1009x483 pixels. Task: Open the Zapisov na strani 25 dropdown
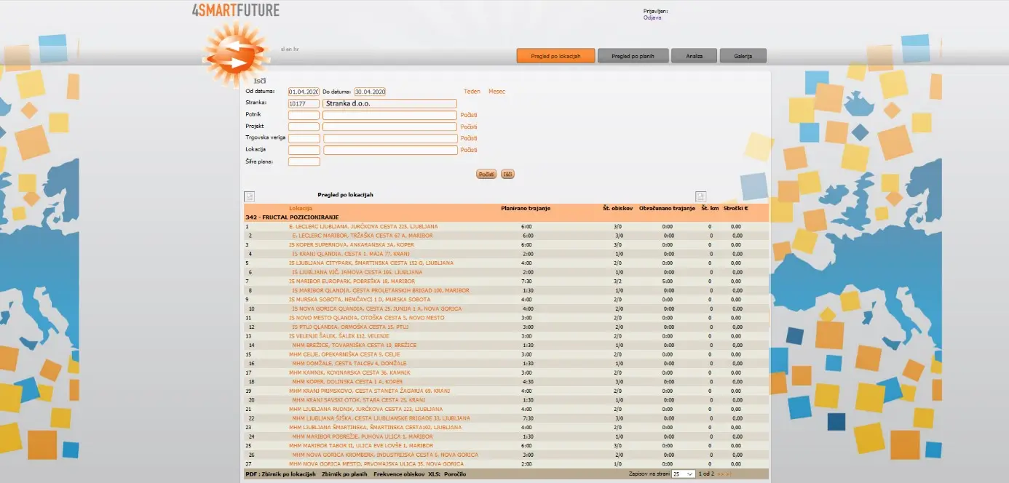click(x=684, y=474)
